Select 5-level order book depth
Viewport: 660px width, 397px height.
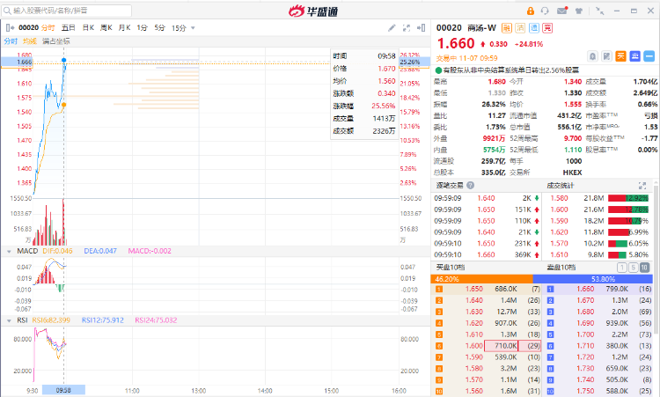633,267
